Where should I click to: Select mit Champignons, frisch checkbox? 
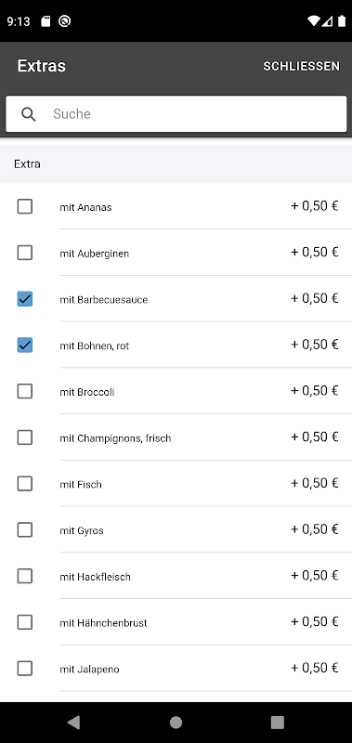(25, 437)
